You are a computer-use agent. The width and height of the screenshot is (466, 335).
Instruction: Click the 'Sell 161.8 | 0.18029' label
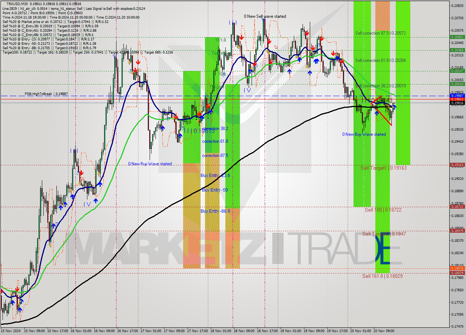(x=382, y=276)
